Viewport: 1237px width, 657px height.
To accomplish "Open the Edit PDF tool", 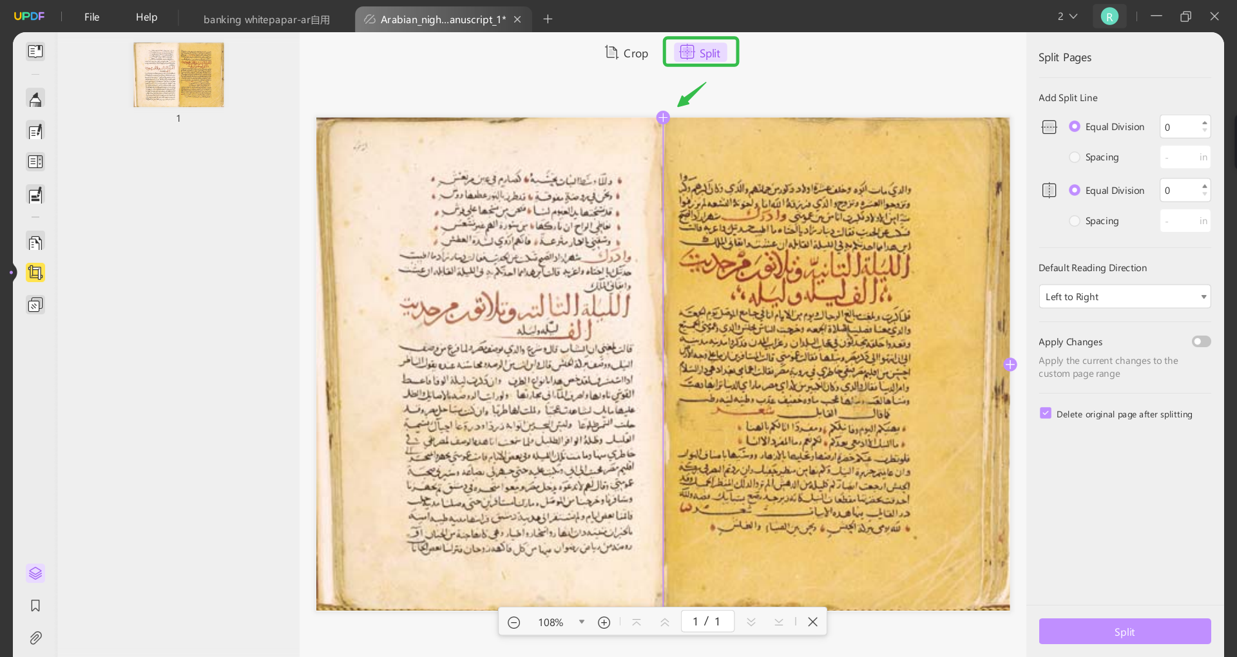I will (35, 131).
